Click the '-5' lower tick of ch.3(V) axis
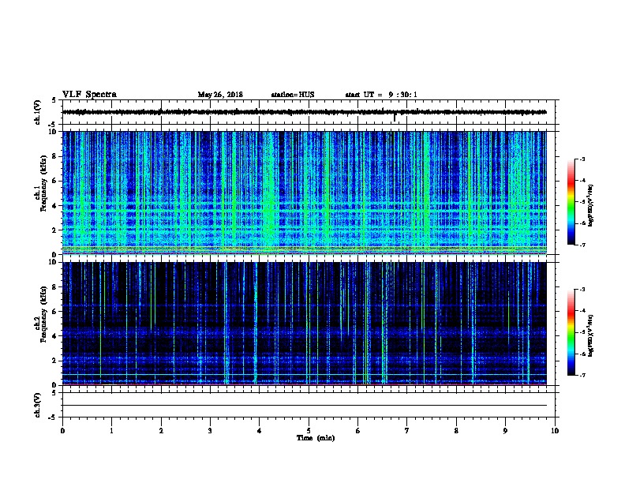The width and height of the screenshot is (625, 483). tap(53, 417)
